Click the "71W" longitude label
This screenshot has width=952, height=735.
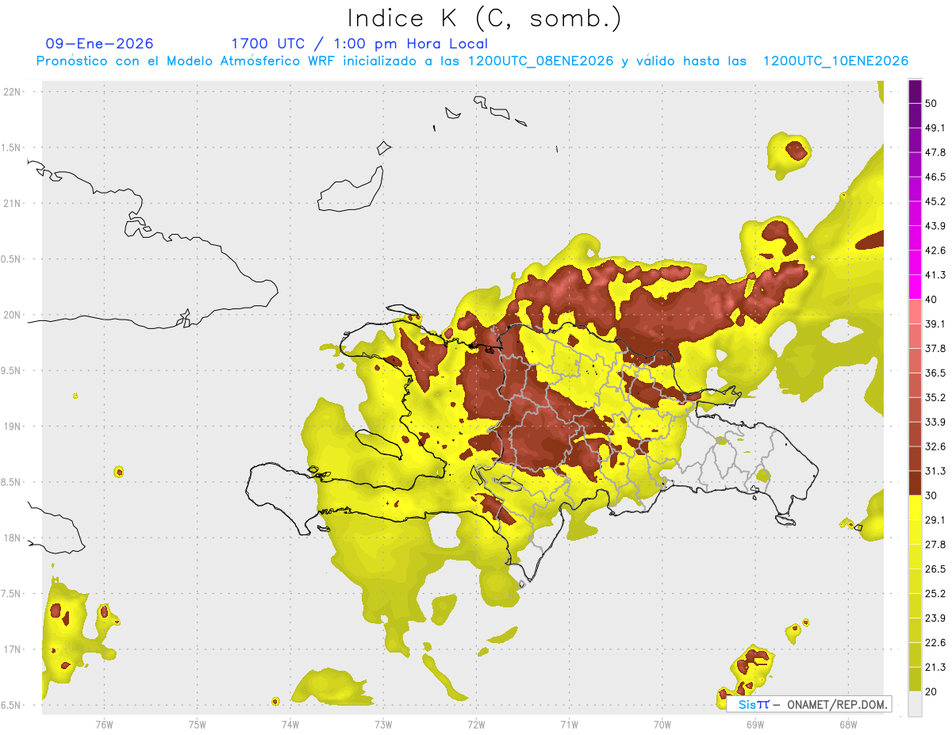569,725
